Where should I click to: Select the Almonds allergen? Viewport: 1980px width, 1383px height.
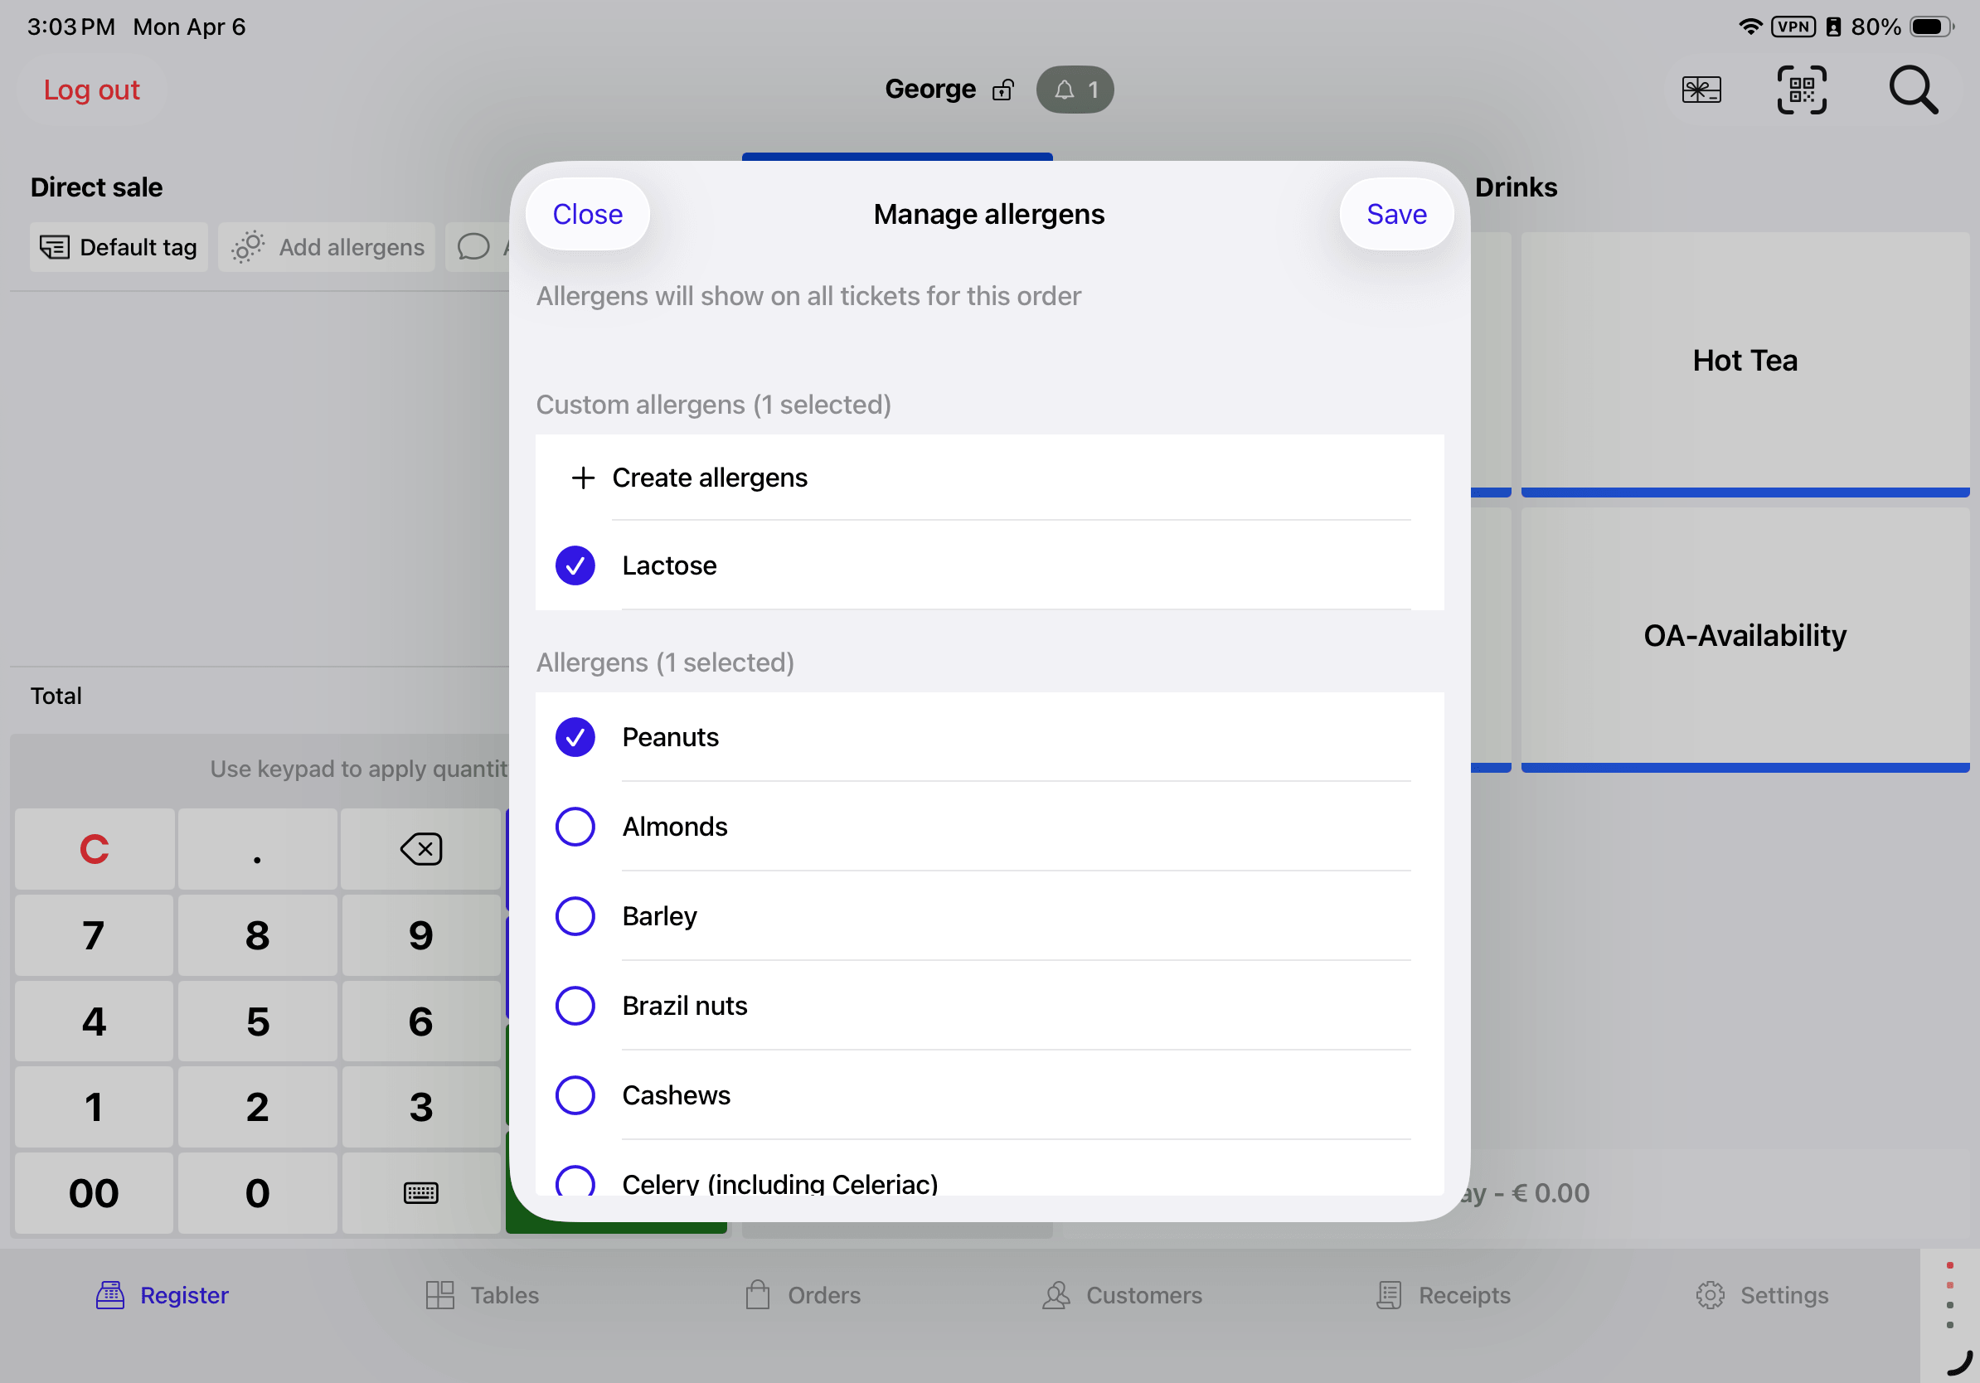tap(575, 827)
